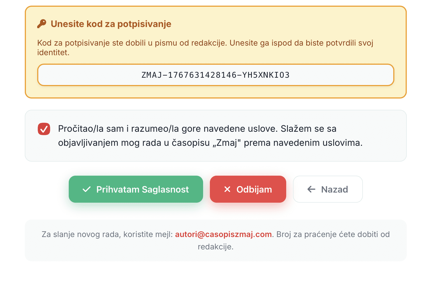Open the autori@casopiszmaj.com email link

click(223, 234)
